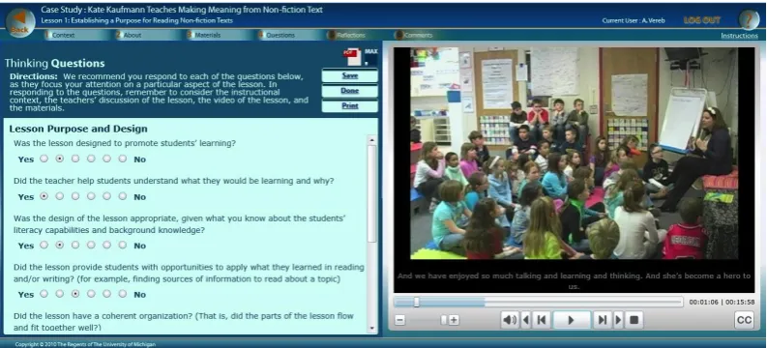Skip to end with the next-track button
Image resolution: width=767 pixels, height=348 pixels.
pos(603,320)
